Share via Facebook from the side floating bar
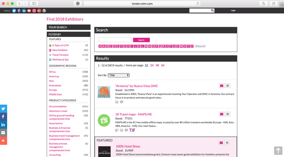 tap(3, 117)
